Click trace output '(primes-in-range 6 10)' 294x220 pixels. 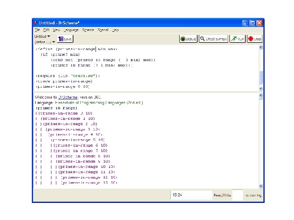pyautogui.click(x=80, y=145)
